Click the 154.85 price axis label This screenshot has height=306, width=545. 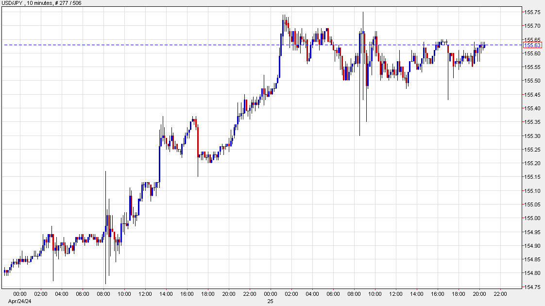point(532,259)
